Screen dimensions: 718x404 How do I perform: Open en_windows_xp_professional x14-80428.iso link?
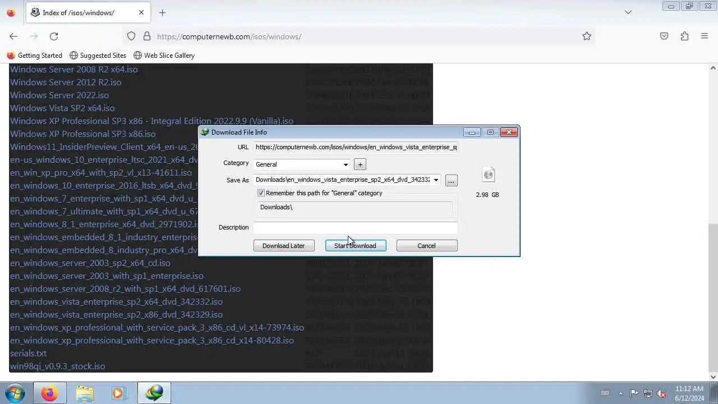(x=151, y=341)
